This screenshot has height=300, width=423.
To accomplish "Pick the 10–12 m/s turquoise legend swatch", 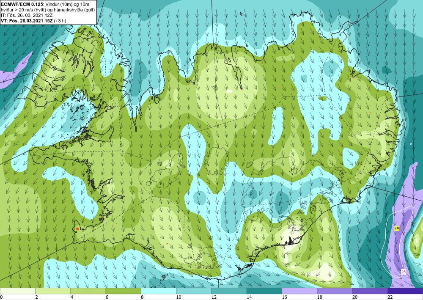I will (x=194, y=291).
